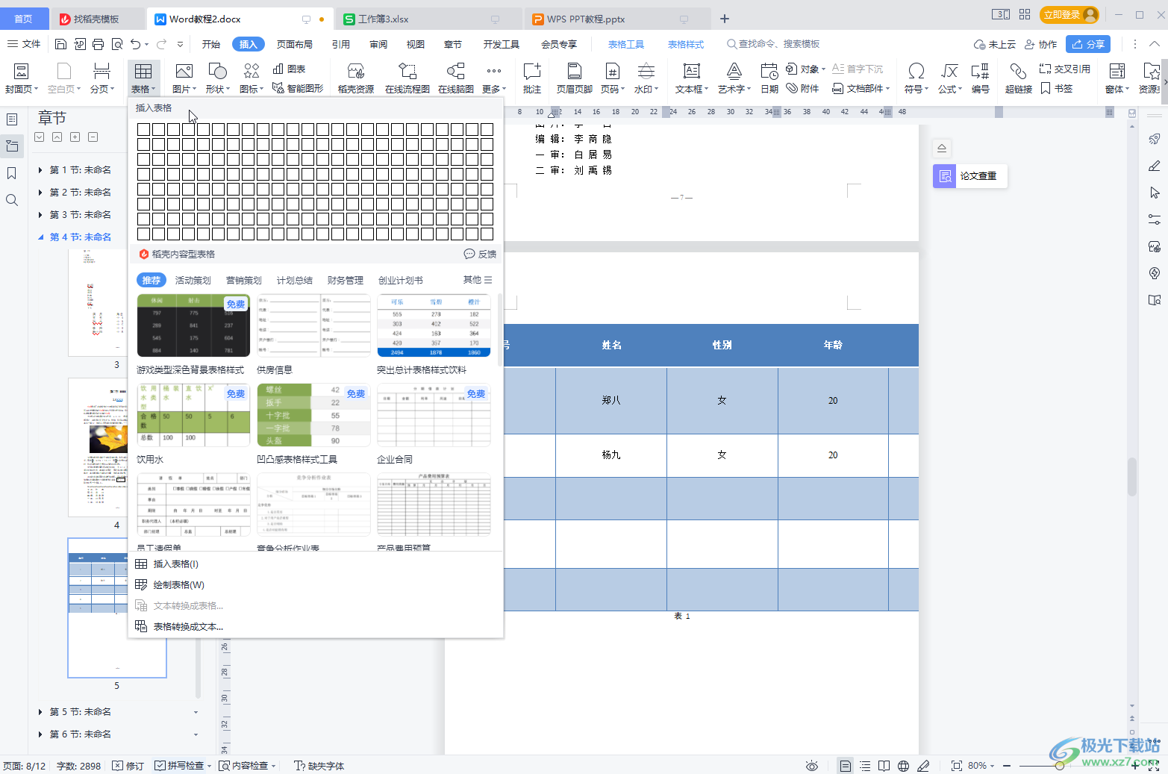Insert 艺术字 word art

(x=734, y=78)
